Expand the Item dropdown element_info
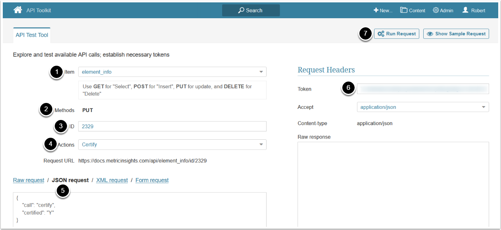 click(x=172, y=72)
